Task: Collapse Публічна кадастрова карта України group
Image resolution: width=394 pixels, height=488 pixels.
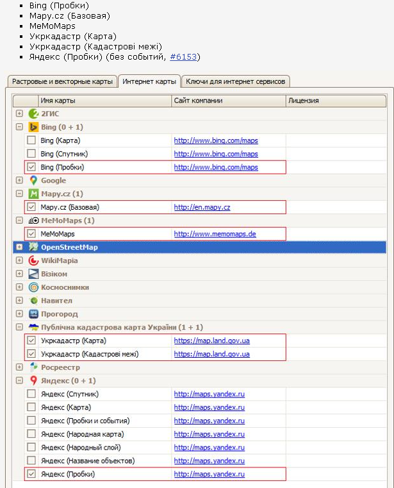Action: [19, 327]
